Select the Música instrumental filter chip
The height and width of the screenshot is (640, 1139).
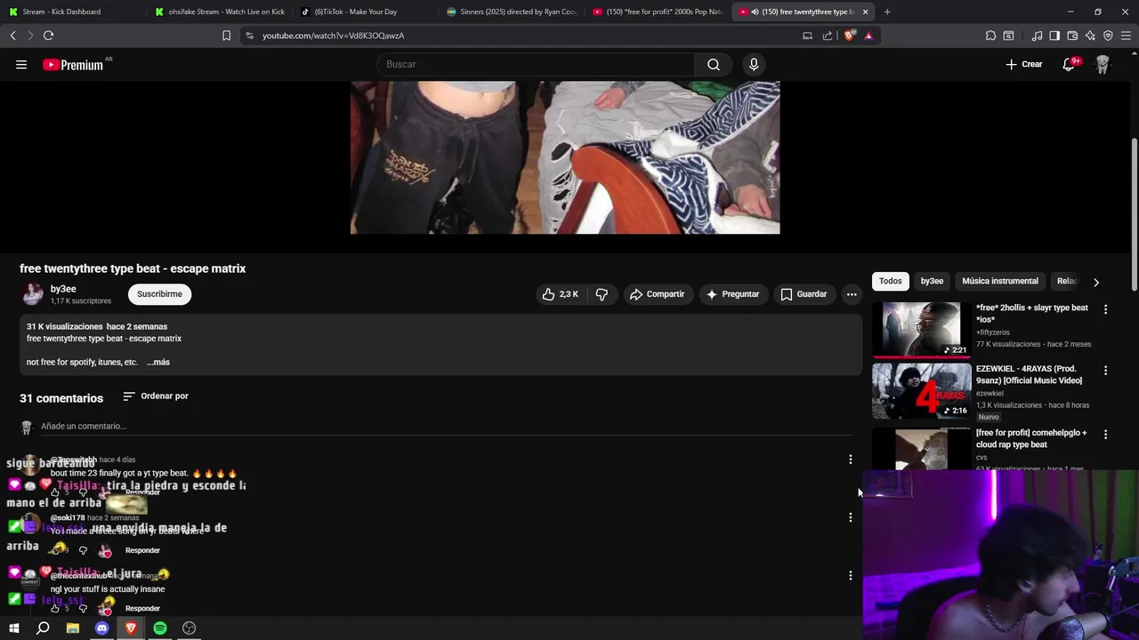[x=1000, y=281]
